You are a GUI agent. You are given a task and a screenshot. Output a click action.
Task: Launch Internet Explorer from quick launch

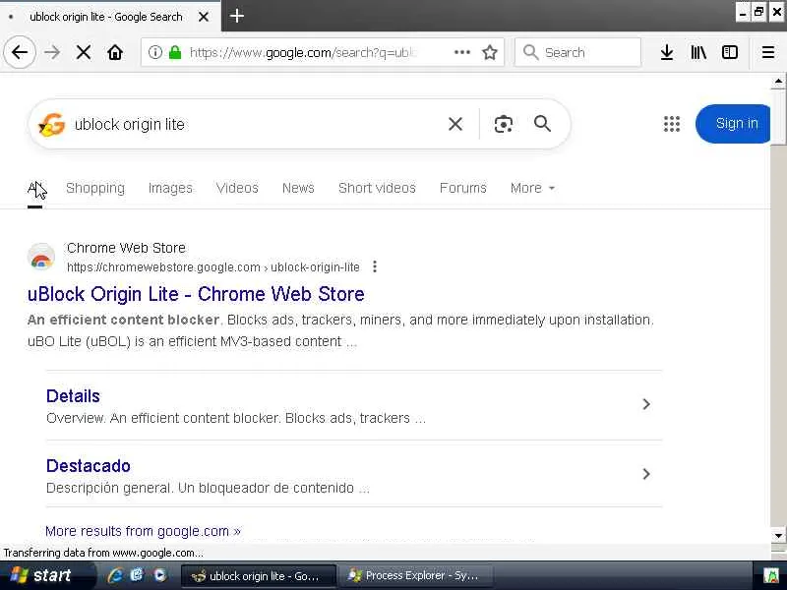(x=115, y=575)
